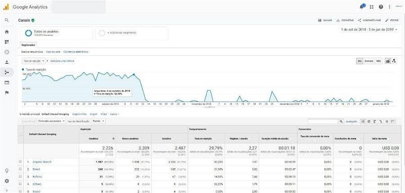This screenshot has width=405, height=193.
Task: Click the green verified shield next to Canais
Action: click(33, 20)
